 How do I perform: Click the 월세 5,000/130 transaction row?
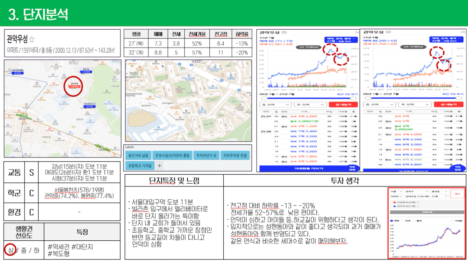[x=309, y=121]
